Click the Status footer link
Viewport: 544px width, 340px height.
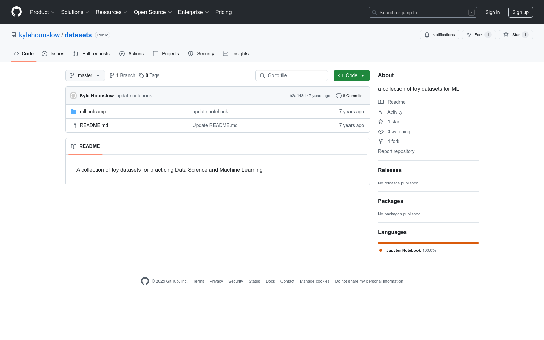pos(254,281)
